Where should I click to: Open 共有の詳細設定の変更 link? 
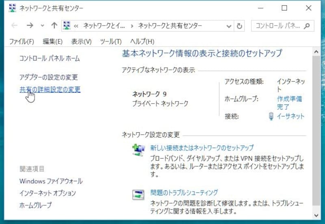click(x=50, y=89)
